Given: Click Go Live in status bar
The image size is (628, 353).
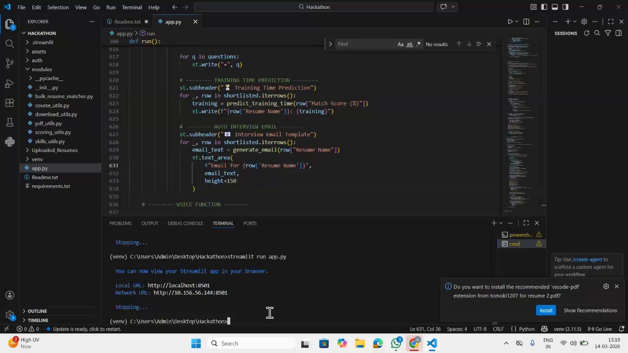Looking at the screenshot, I should [600, 329].
